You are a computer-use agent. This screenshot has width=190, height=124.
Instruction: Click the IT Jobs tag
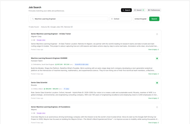pos(66,89)
